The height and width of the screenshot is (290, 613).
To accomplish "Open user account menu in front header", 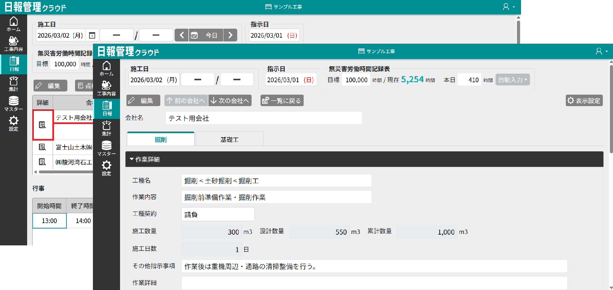I will click(602, 51).
